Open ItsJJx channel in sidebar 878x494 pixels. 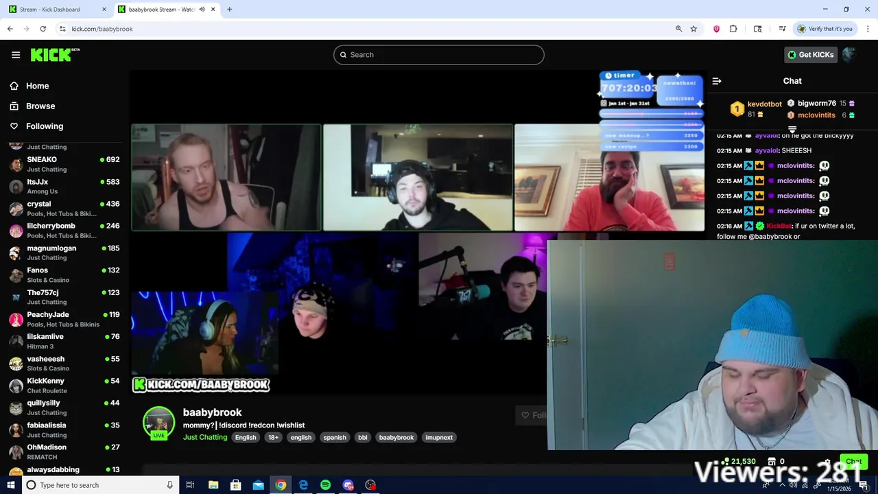pyautogui.click(x=64, y=186)
